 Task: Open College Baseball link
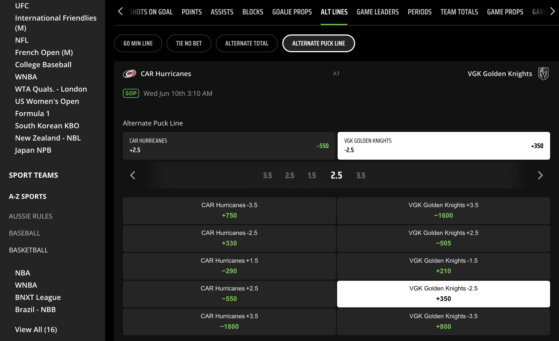click(43, 65)
